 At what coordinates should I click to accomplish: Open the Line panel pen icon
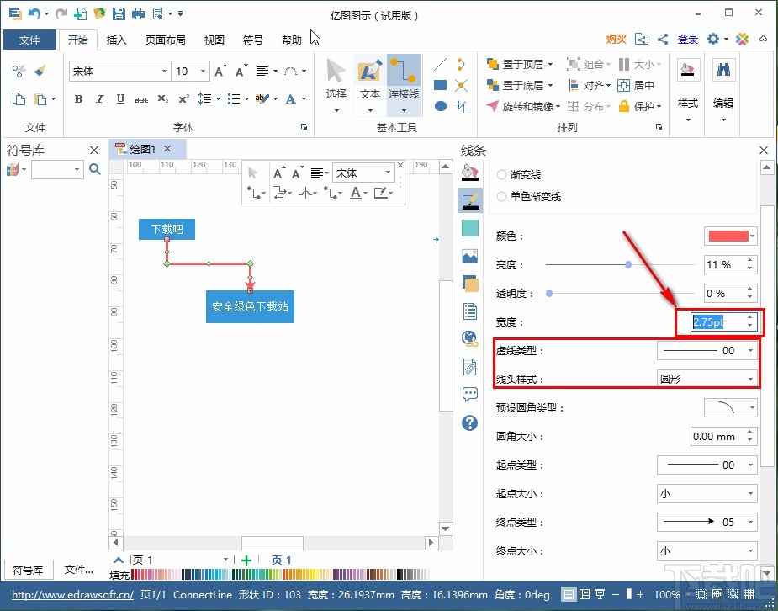coord(469,200)
